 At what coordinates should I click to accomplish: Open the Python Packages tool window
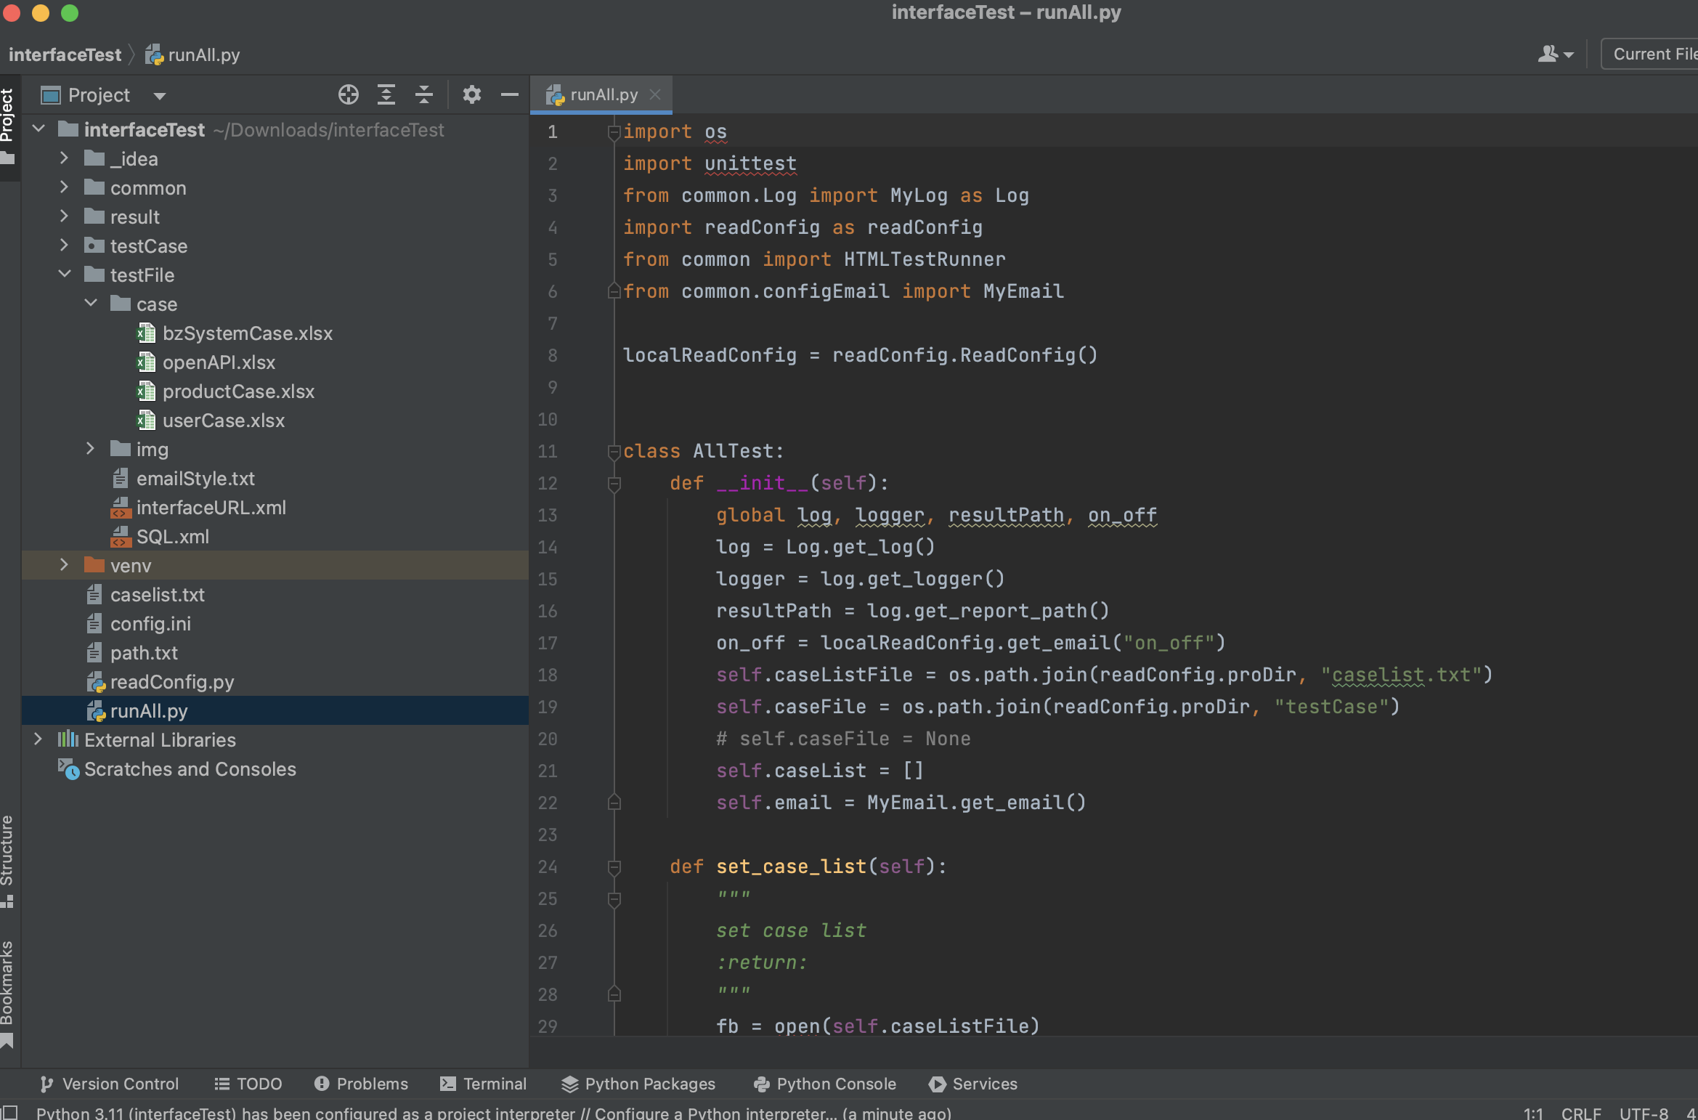[x=638, y=1084]
